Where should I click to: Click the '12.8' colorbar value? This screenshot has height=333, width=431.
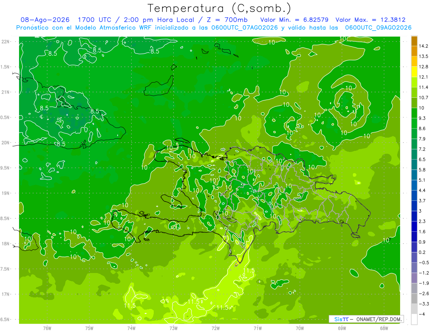[424, 67]
